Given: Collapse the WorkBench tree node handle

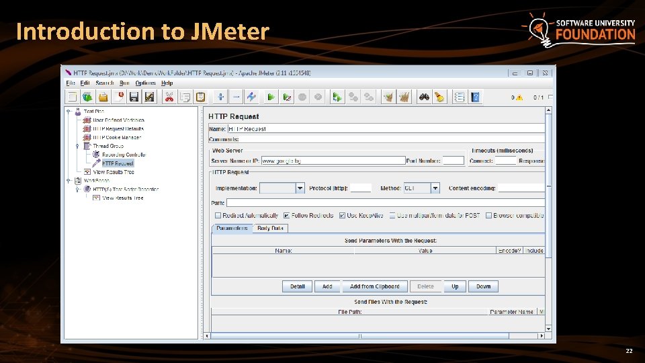Looking at the screenshot, I should (69, 181).
